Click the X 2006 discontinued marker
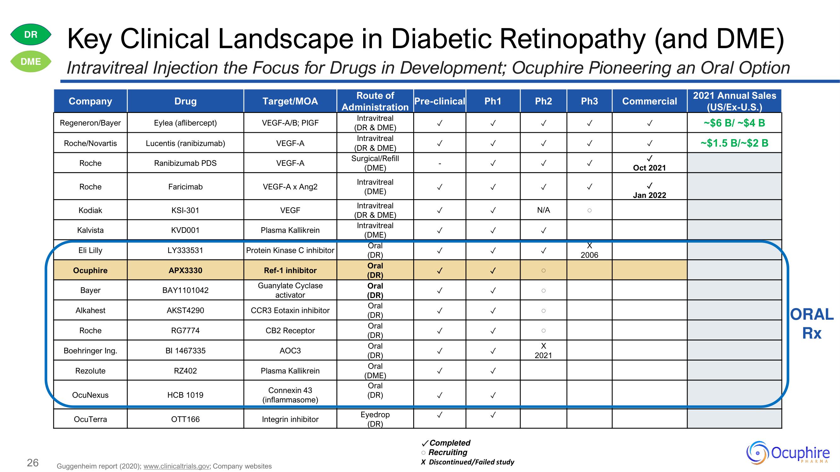 [589, 250]
